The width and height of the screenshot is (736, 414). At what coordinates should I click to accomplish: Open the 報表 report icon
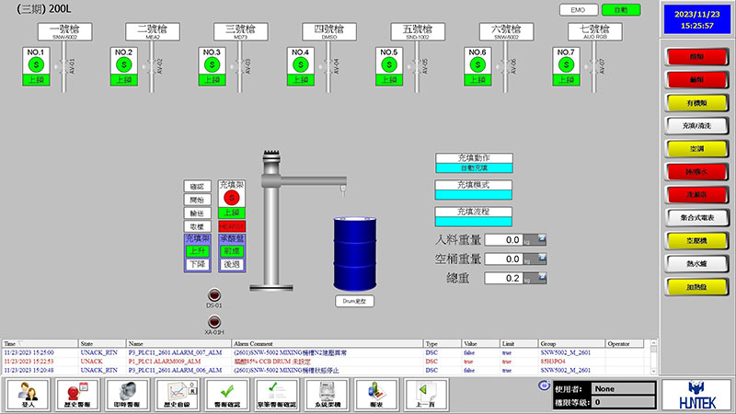click(374, 394)
